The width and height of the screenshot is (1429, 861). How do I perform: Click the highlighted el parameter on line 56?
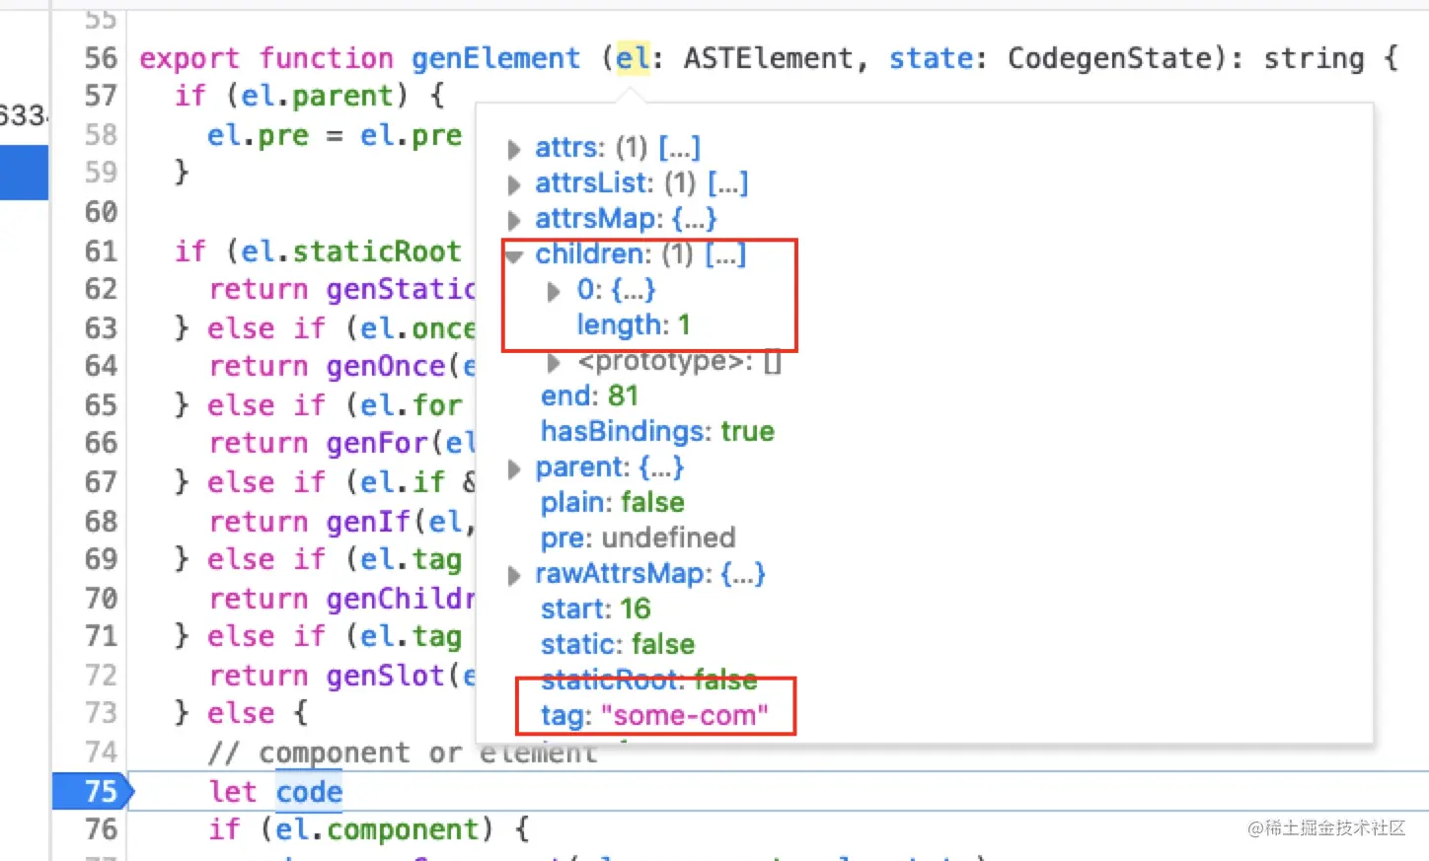[633, 58]
